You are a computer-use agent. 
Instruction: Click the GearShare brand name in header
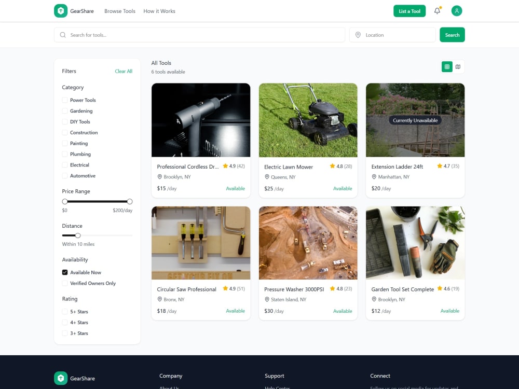(x=82, y=11)
